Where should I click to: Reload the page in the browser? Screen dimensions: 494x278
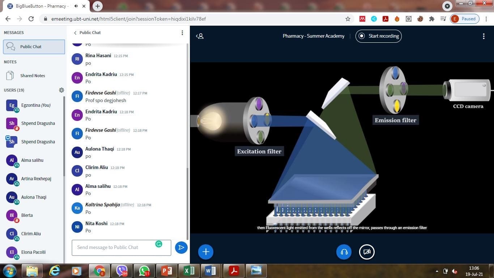pos(31,19)
